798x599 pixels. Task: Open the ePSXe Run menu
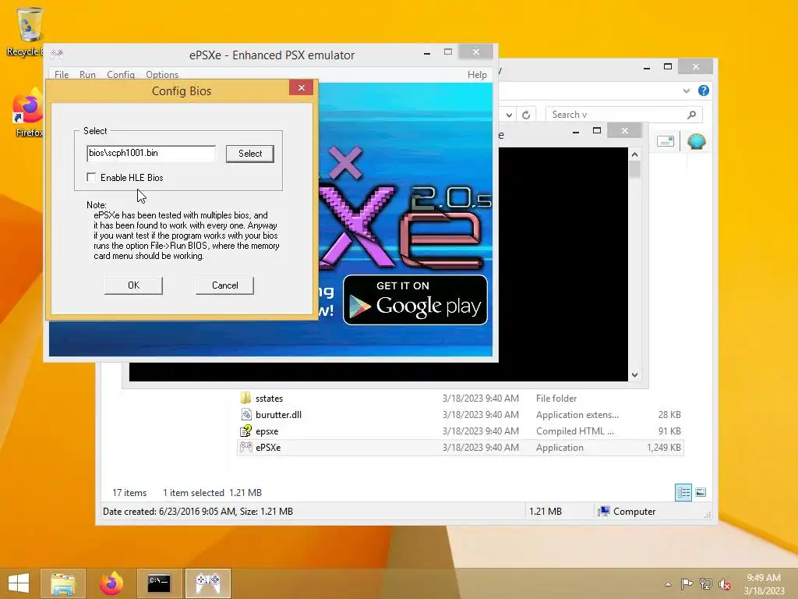coord(87,74)
